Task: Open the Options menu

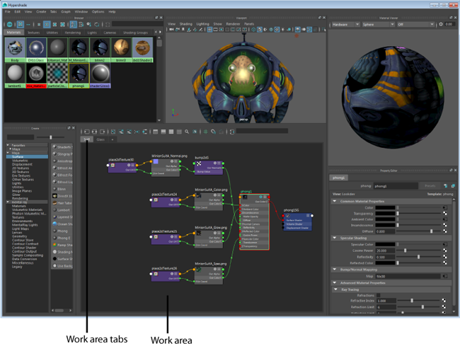Action: click(x=98, y=12)
